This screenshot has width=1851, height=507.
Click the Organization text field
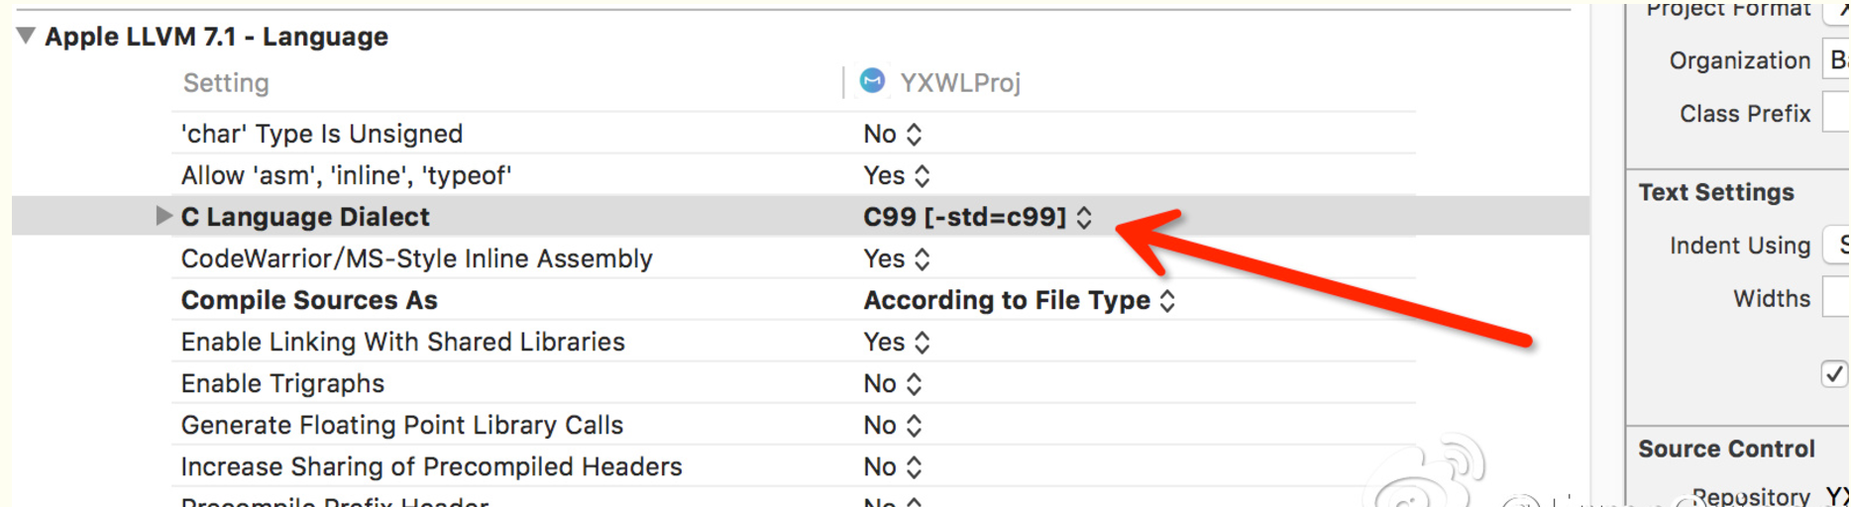click(1836, 60)
